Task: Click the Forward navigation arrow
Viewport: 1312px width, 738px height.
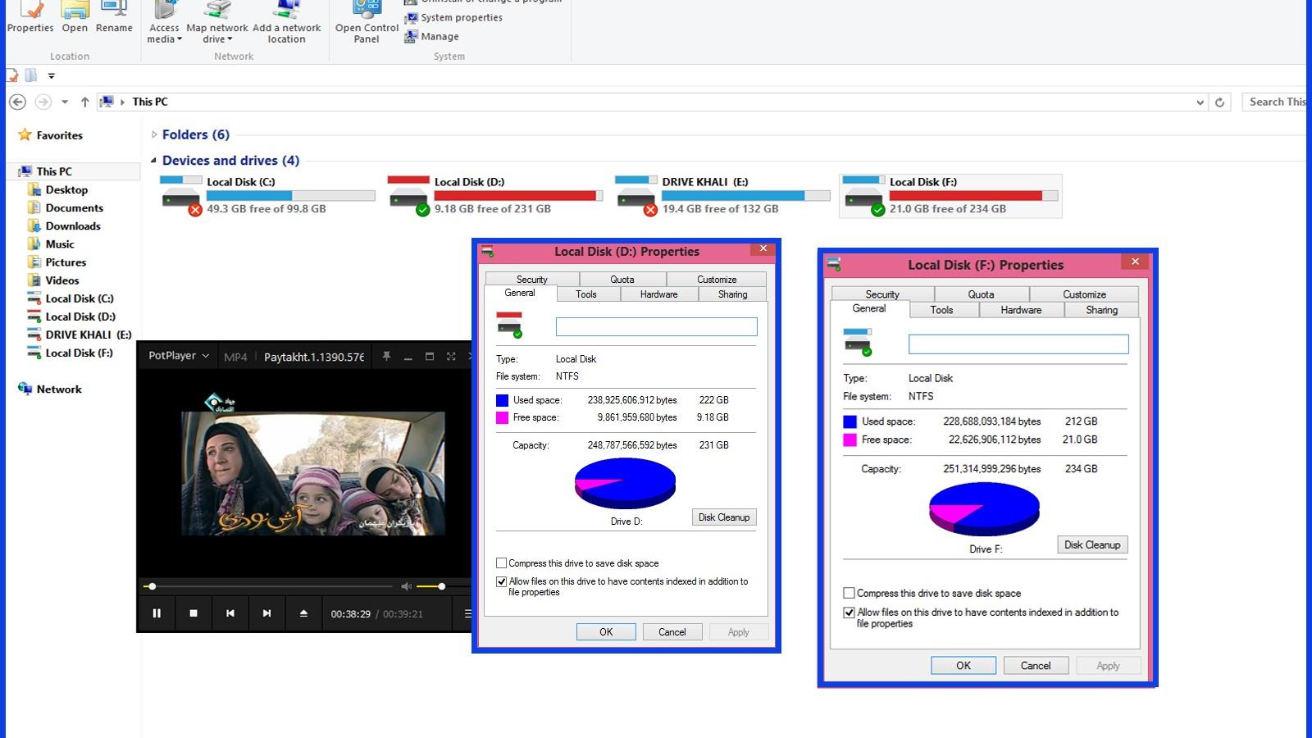Action: [x=43, y=102]
